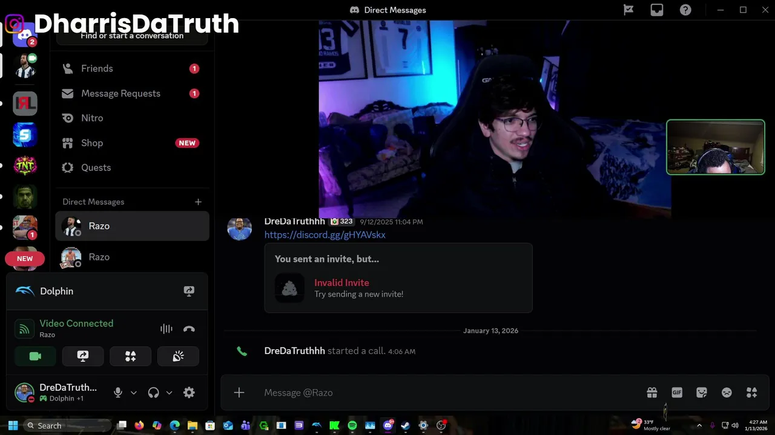Screen dimensions: 775x435
Task: Toggle microphone mute
Action: point(118,393)
